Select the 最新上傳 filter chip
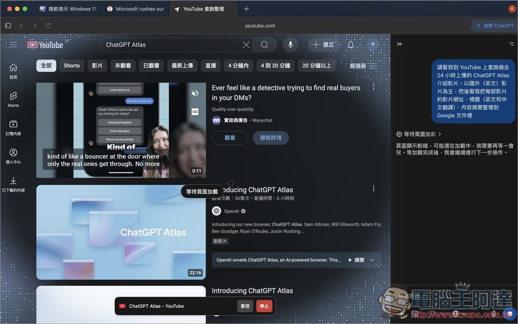Viewport: 518px width, 324px height. coord(182,66)
